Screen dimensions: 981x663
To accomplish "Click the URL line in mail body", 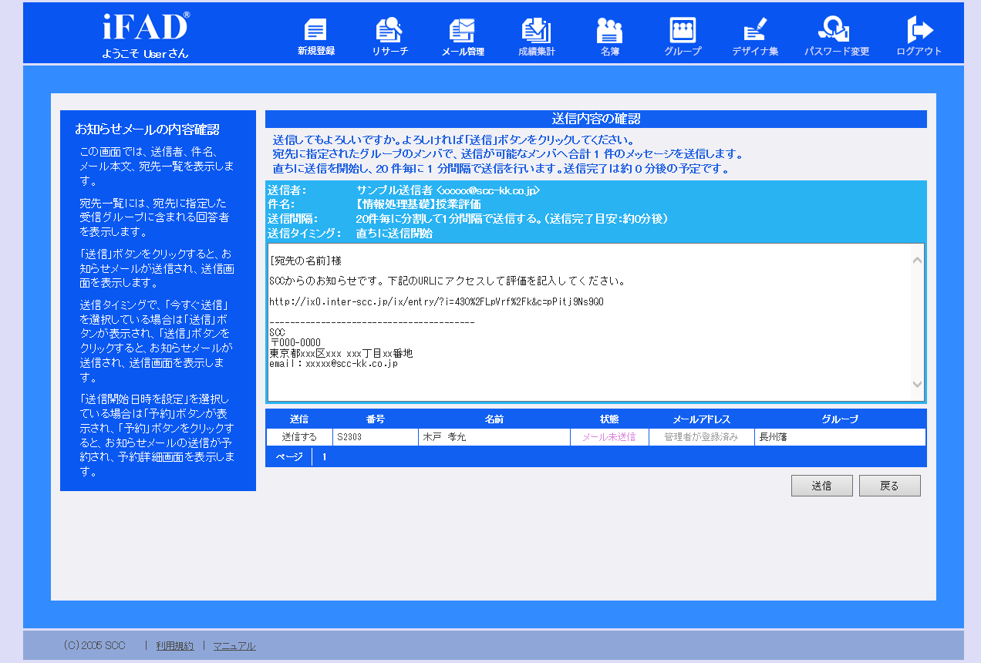I will 437,301.
